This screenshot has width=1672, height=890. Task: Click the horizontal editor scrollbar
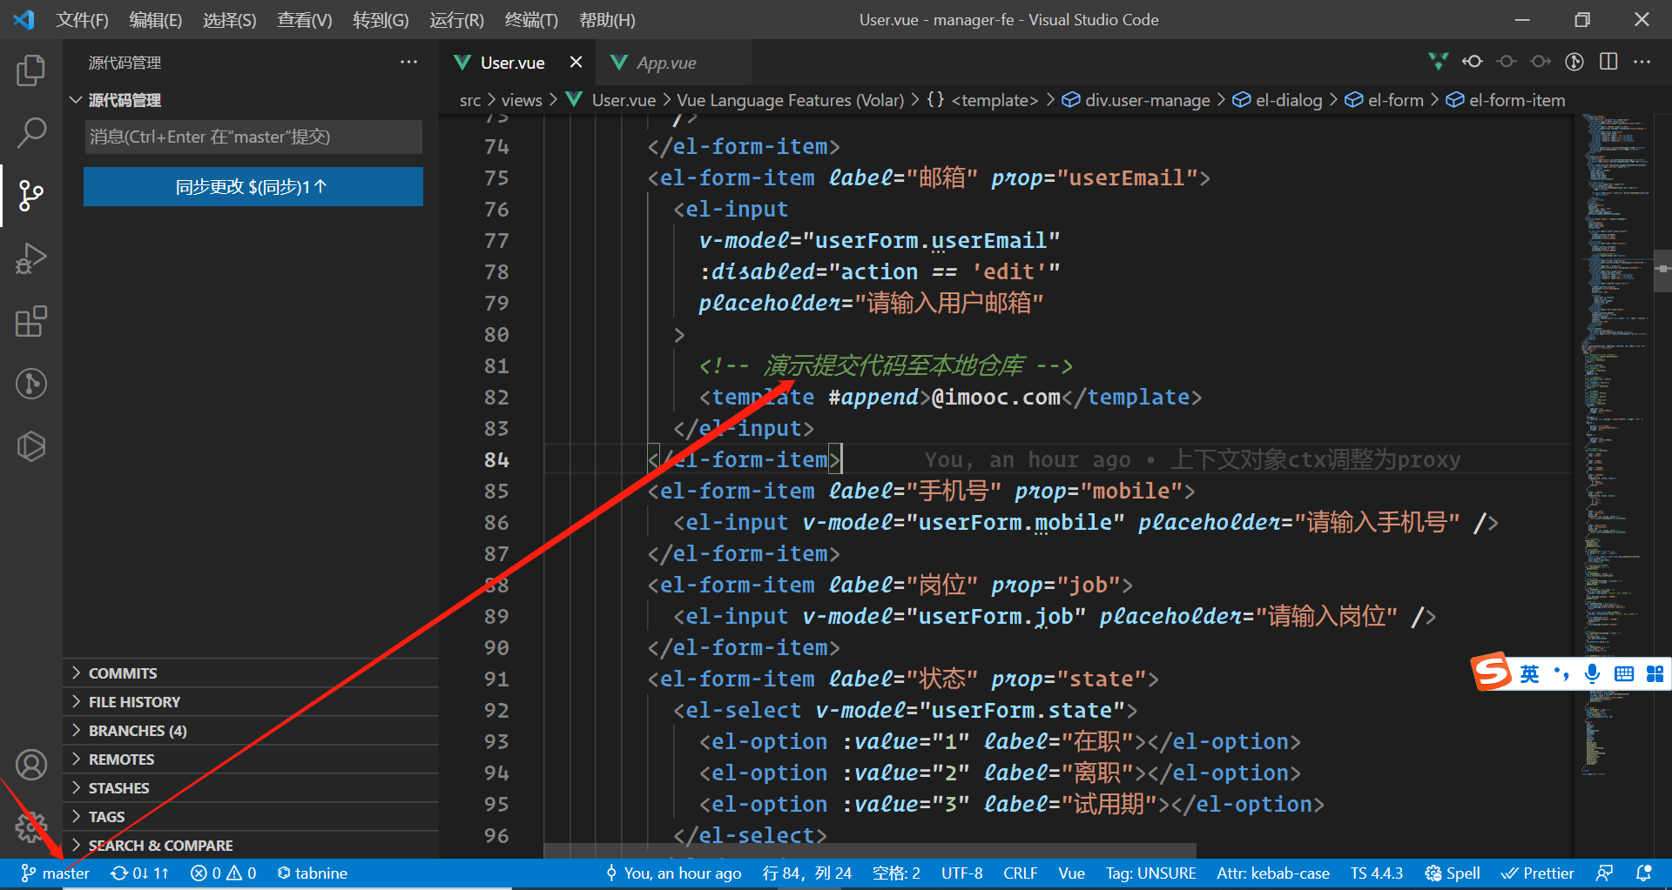(x=869, y=850)
